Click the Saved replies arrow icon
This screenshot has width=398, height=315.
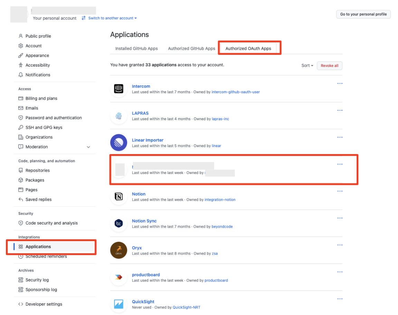tap(21, 199)
